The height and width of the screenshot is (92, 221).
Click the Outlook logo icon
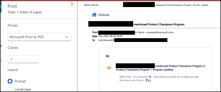pyautogui.click(x=94, y=15)
